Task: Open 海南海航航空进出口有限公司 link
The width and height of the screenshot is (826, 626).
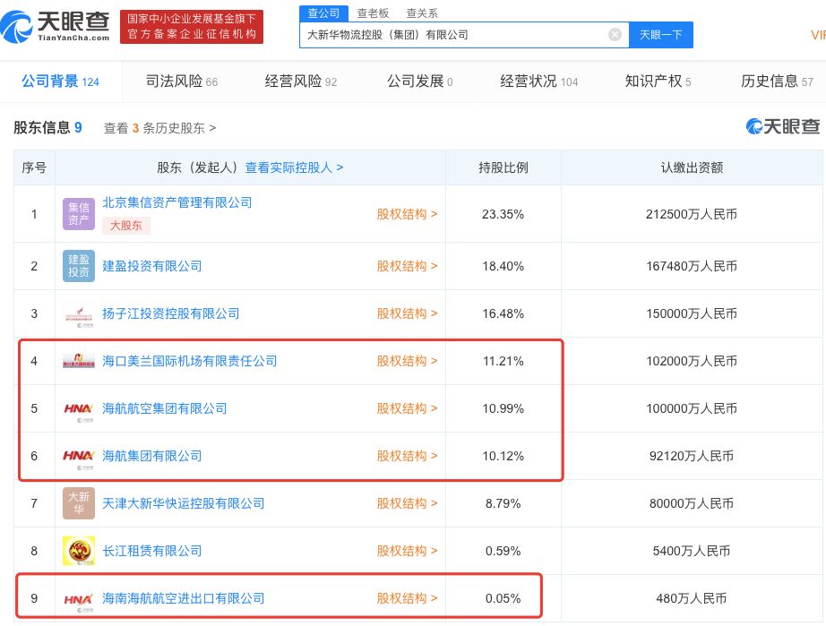Action: 184,598
